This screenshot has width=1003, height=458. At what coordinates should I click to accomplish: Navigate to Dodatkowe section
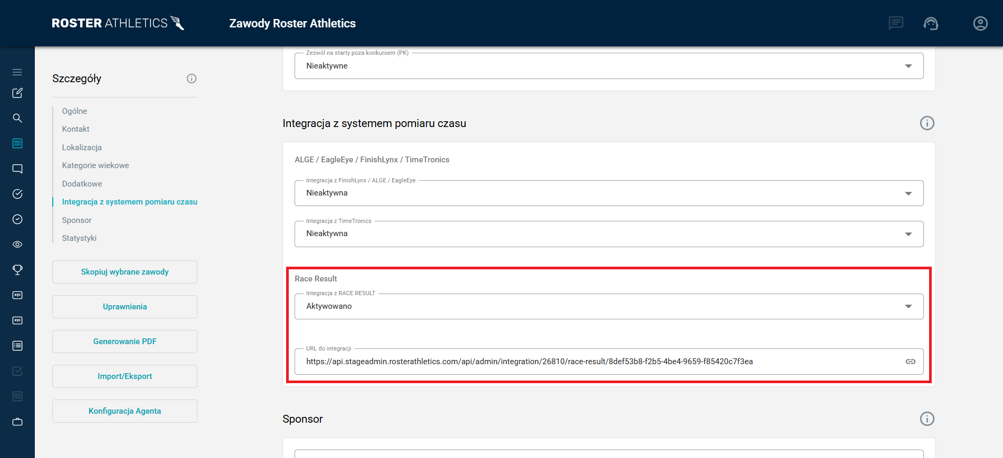(82, 184)
